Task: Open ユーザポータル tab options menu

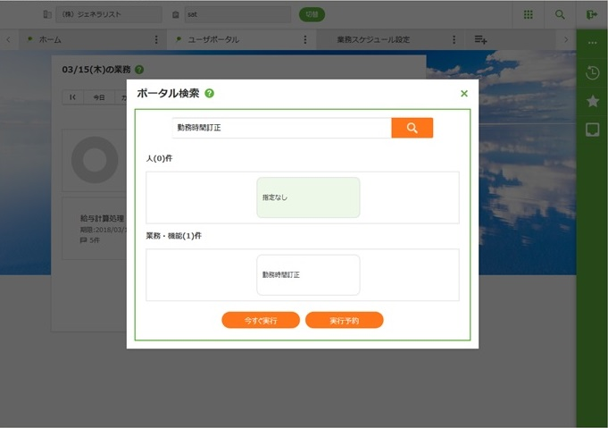Action: (305, 39)
